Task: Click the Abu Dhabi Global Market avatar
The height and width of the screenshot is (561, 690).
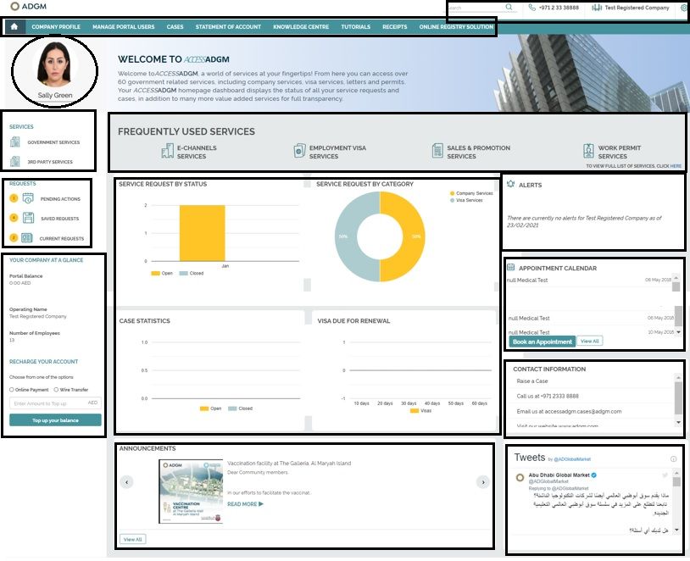Action: (x=520, y=477)
